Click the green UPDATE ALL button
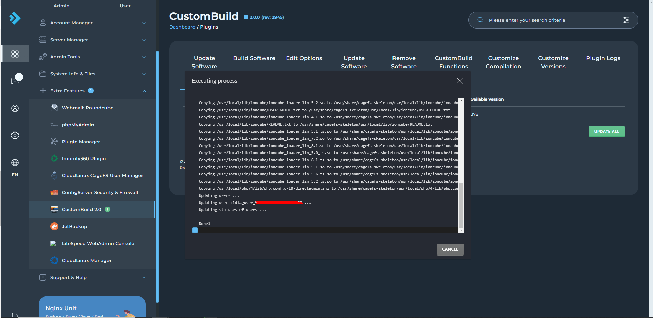Screen dimensions: 653x318 [x=606, y=132]
